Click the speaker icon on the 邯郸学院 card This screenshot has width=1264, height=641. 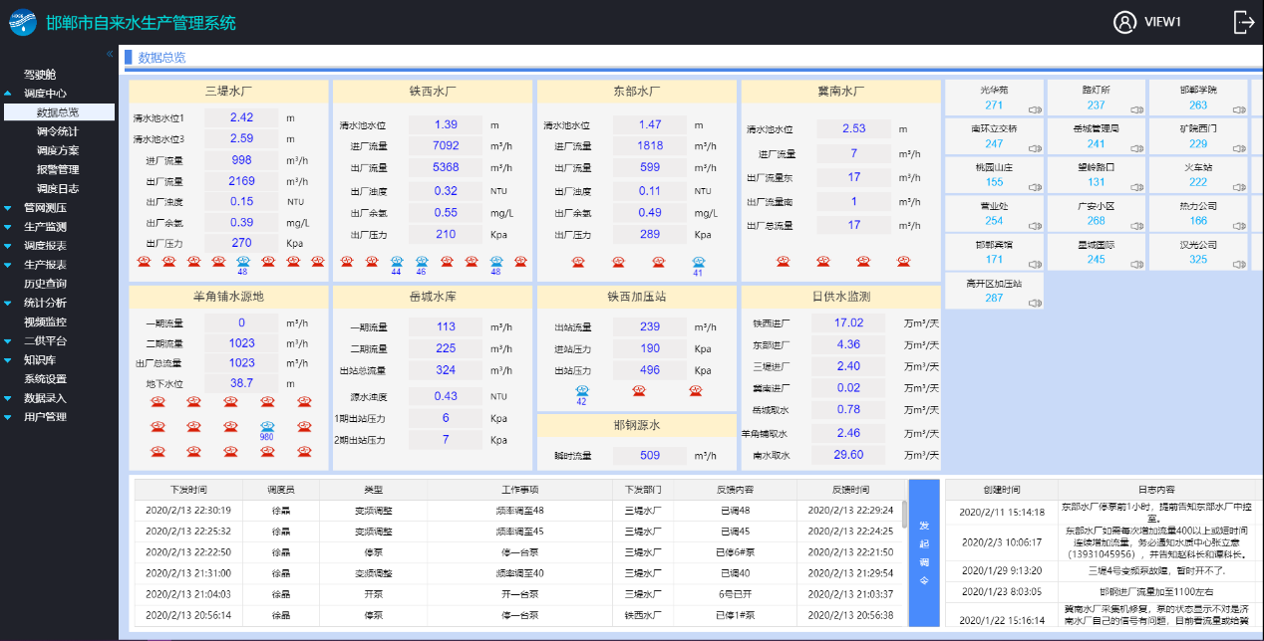click(x=1239, y=109)
